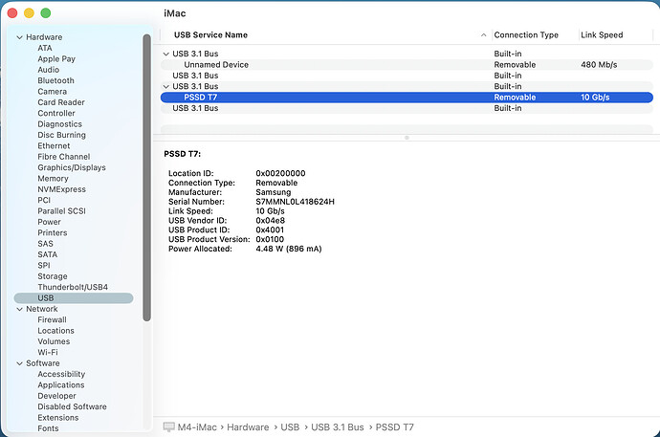Select Camera in sidebar

coord(53,92)
